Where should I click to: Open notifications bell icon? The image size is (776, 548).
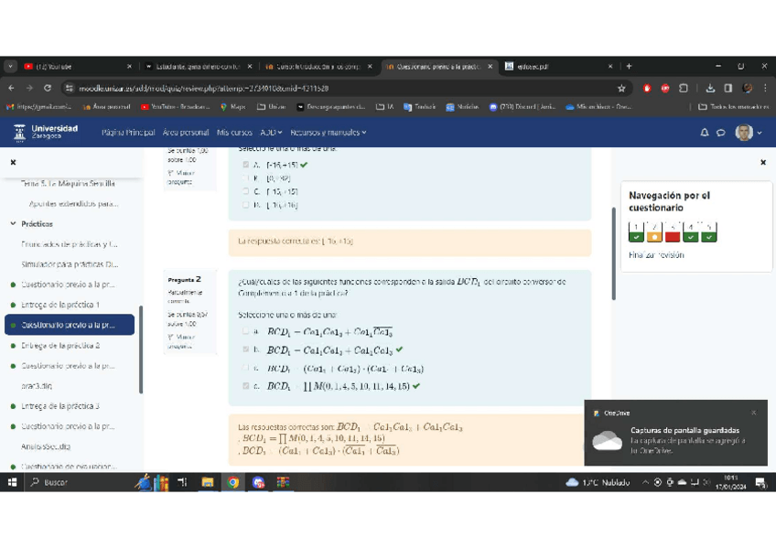coord(705,133)
